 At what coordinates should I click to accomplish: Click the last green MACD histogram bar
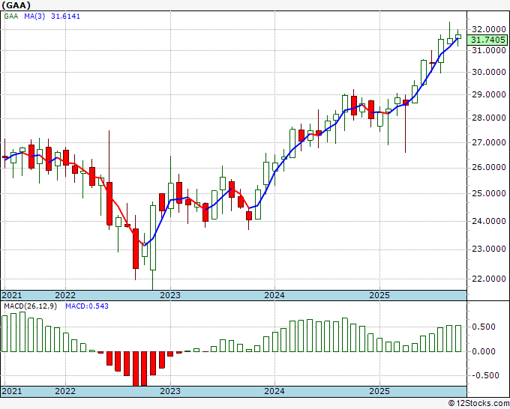click(458, 339)
